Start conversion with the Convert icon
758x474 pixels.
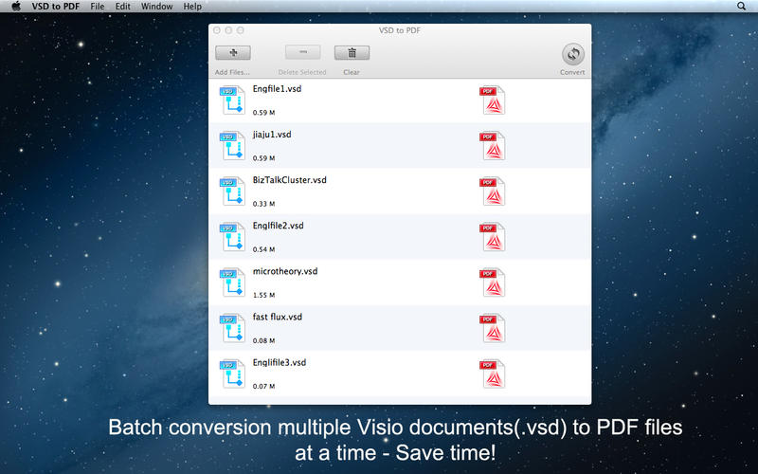573,54
